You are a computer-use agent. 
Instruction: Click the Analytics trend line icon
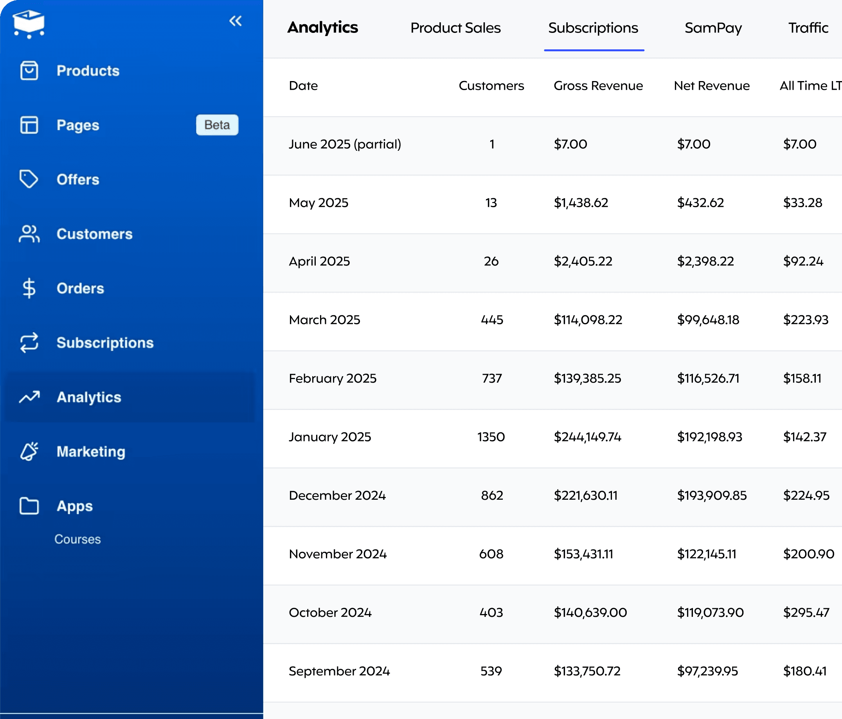(29, 397)
